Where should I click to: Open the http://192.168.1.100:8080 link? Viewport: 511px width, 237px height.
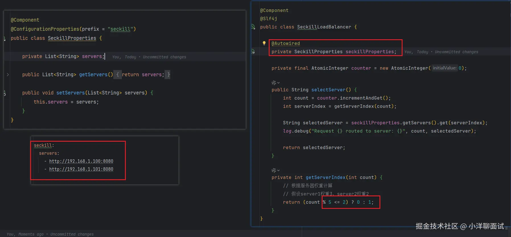pos(81,161)
